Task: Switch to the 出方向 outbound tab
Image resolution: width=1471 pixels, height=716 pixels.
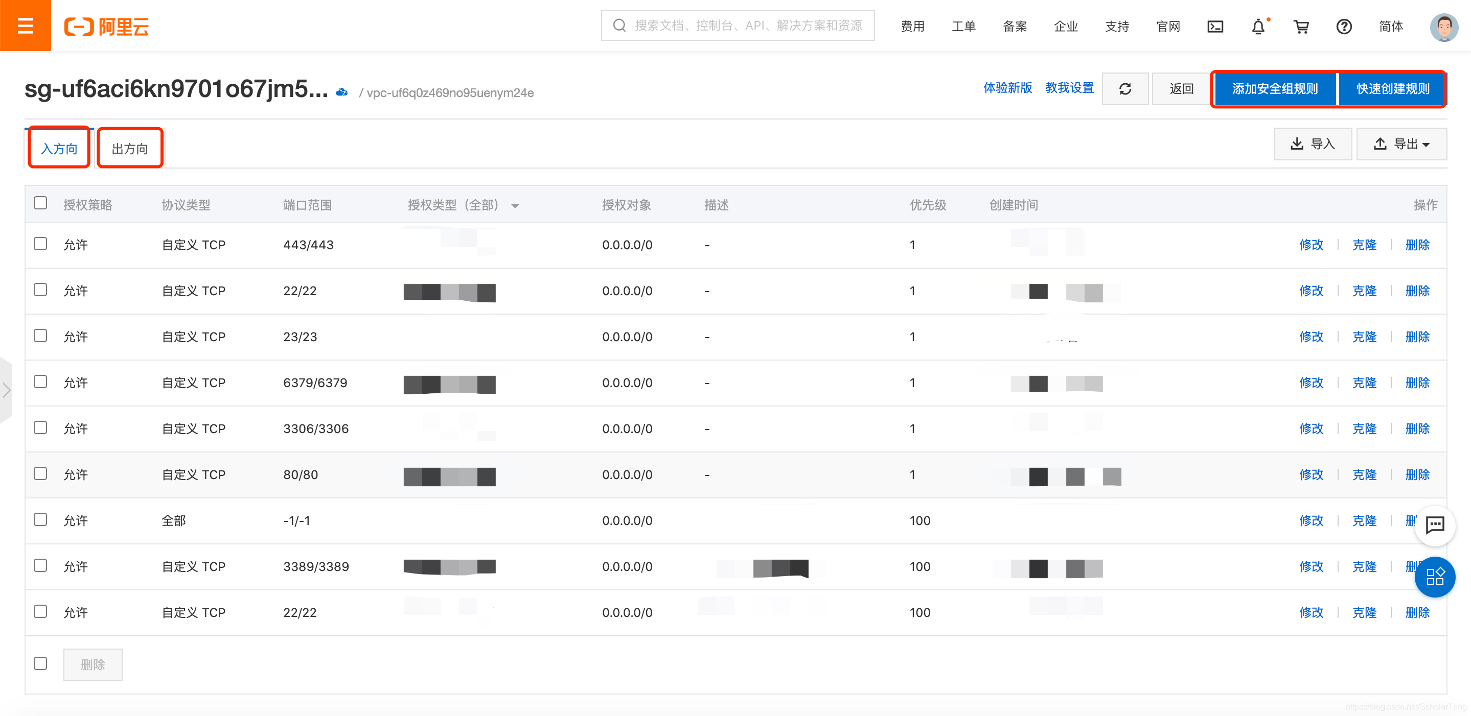Action: click(x=130, y=148)
